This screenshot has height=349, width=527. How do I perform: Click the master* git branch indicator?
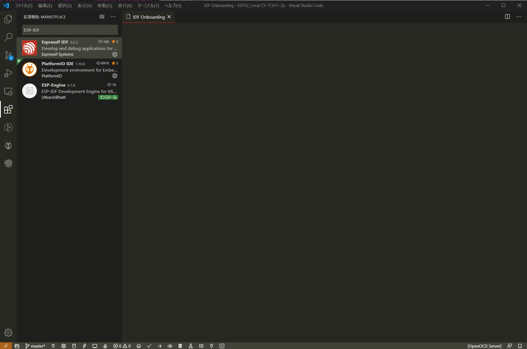(35, 346)
